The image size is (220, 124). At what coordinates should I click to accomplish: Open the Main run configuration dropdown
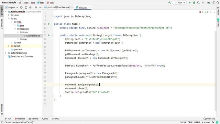(x=180, y=2)
